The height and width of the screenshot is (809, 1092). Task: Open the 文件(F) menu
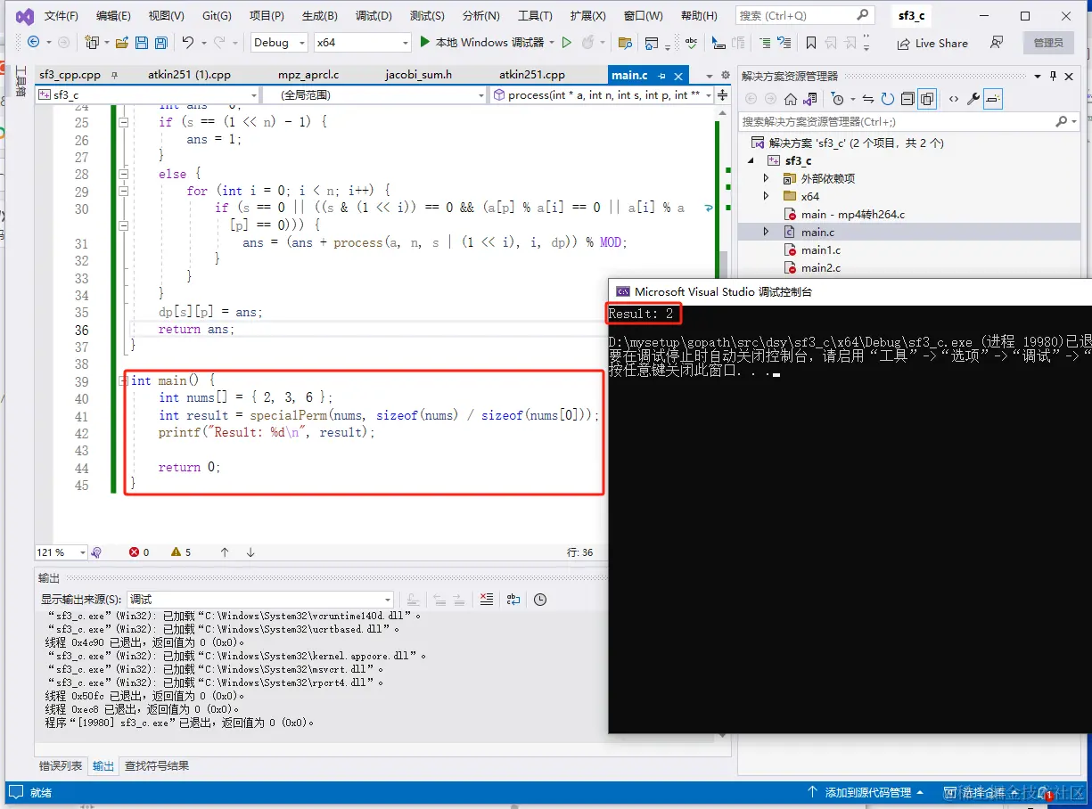click(61, 16)
